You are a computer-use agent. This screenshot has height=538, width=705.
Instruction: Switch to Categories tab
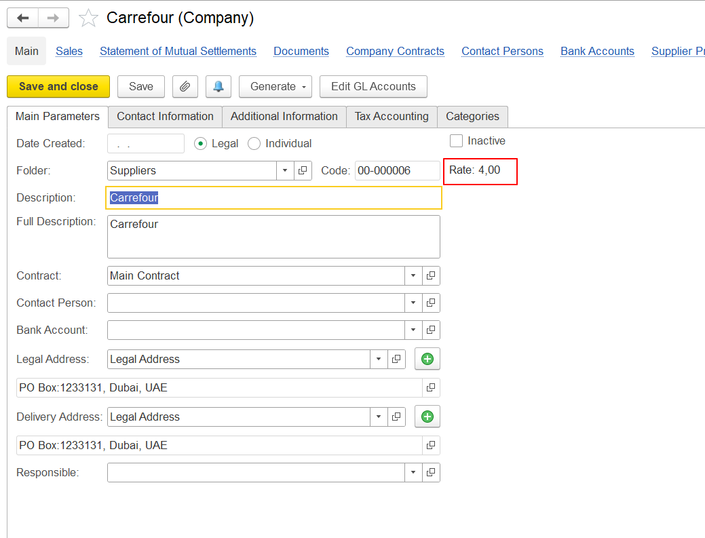(x=472, y=117)
